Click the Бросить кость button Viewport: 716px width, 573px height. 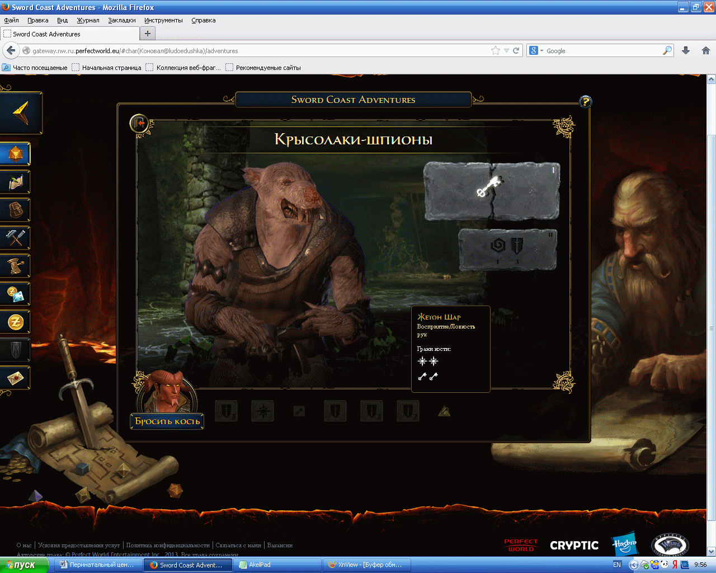pos(167,421)
